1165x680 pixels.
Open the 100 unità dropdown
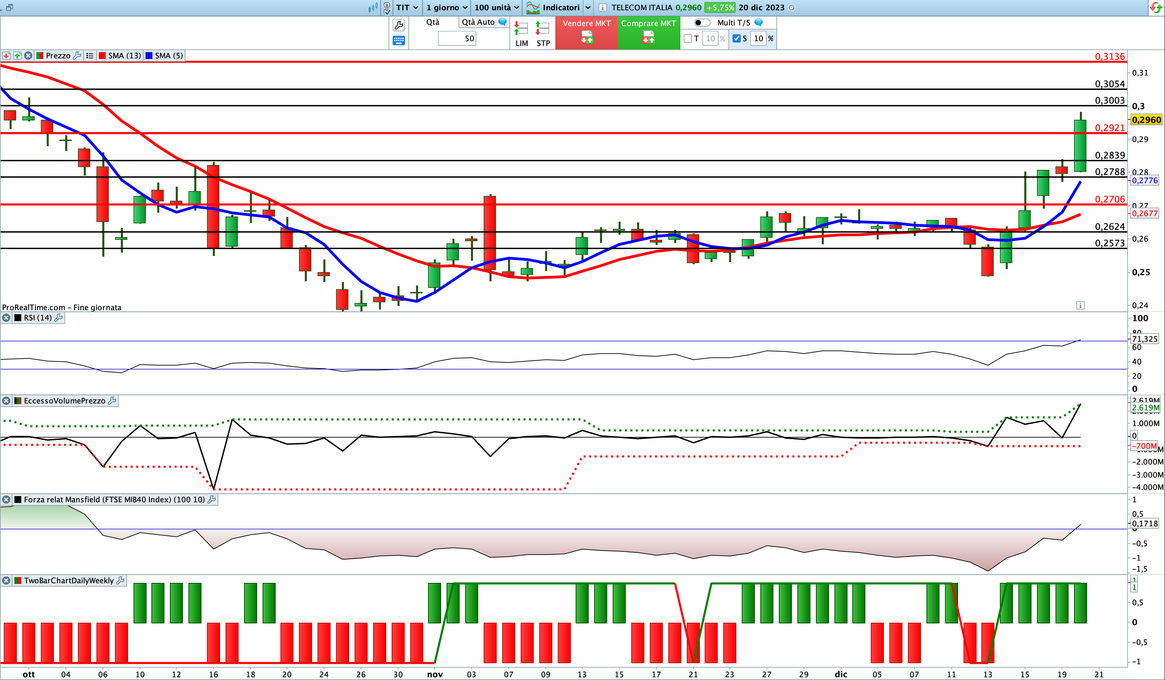click(496, 8)
